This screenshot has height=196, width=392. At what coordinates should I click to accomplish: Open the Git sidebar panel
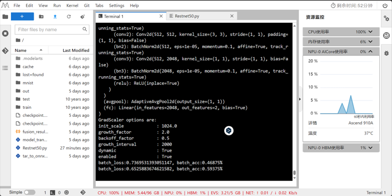pos(5,50)
